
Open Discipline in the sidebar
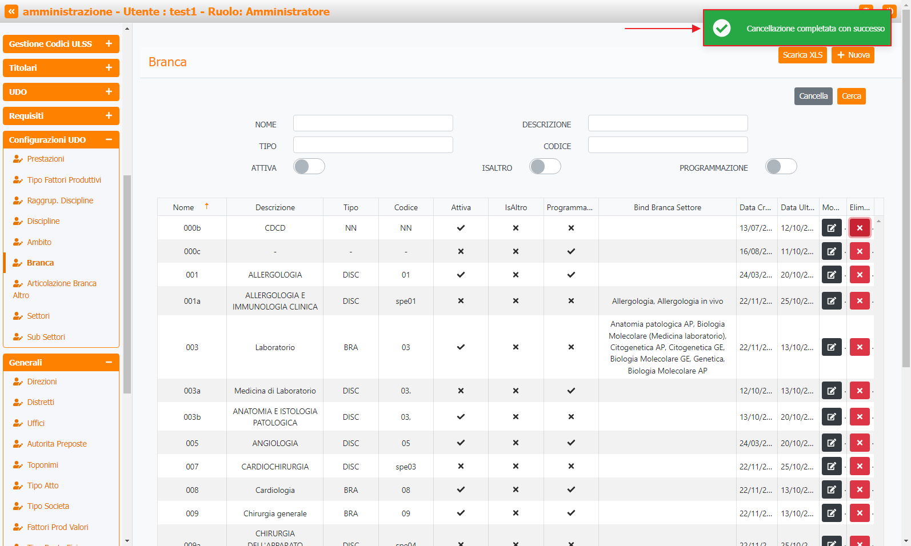click(x=43, y=221)
